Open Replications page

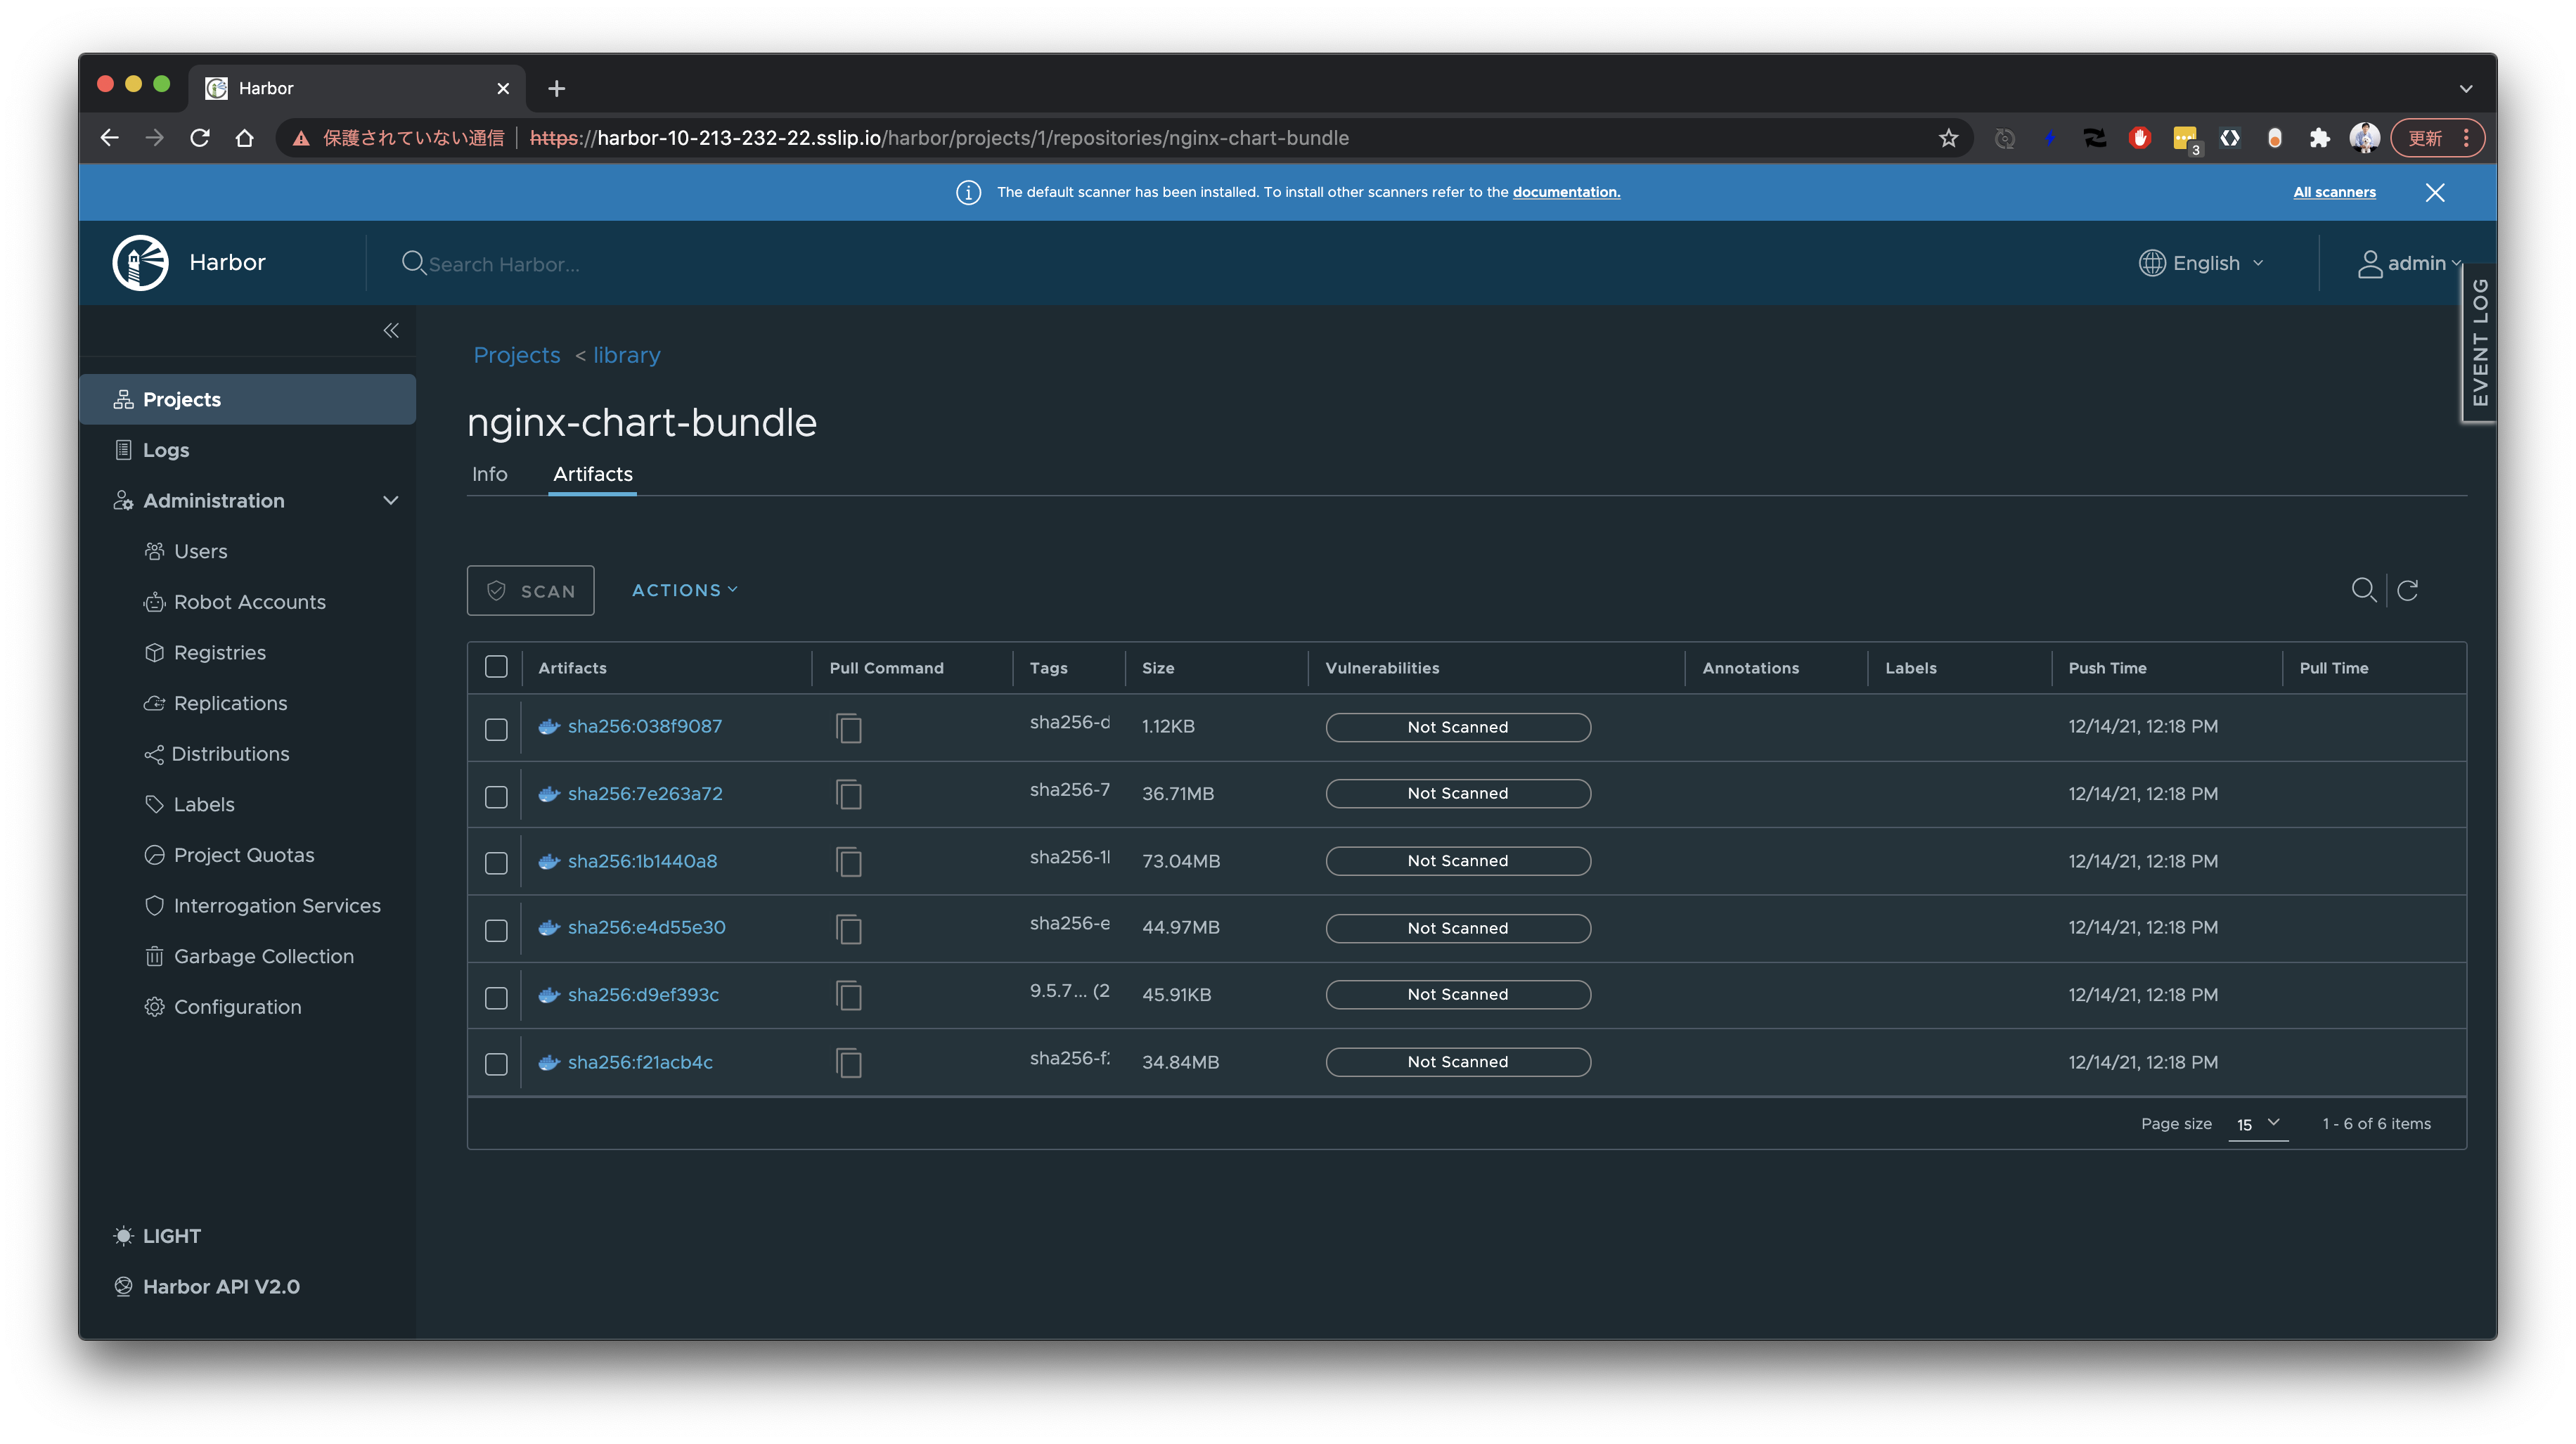[216, 703]
